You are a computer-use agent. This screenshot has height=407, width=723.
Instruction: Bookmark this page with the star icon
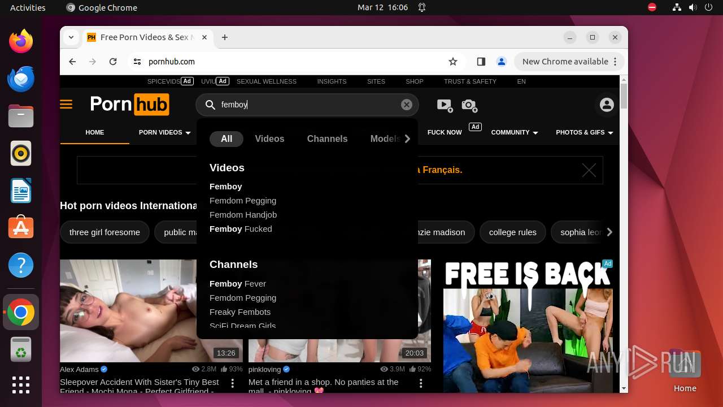pos(452,62)
